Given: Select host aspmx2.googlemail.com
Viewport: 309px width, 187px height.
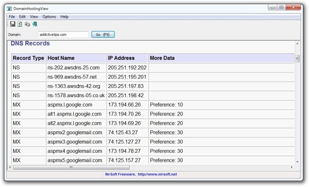Looking at the screenshot, I should pyautogui.click(x=75, y=132).
